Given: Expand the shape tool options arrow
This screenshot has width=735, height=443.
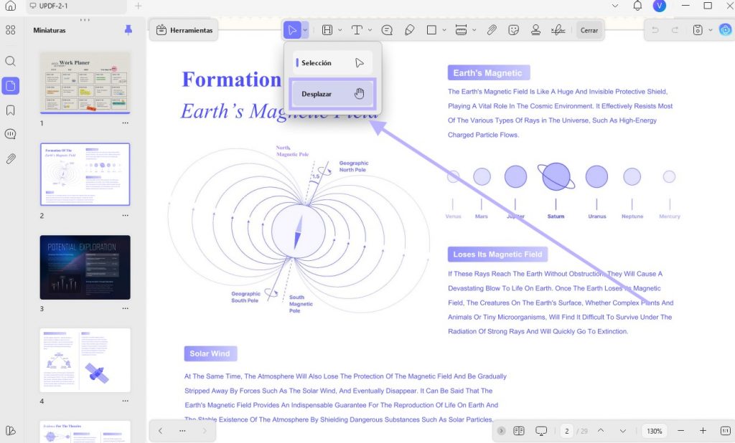Looking at the screenshot, I should click(x=444, y=30).
